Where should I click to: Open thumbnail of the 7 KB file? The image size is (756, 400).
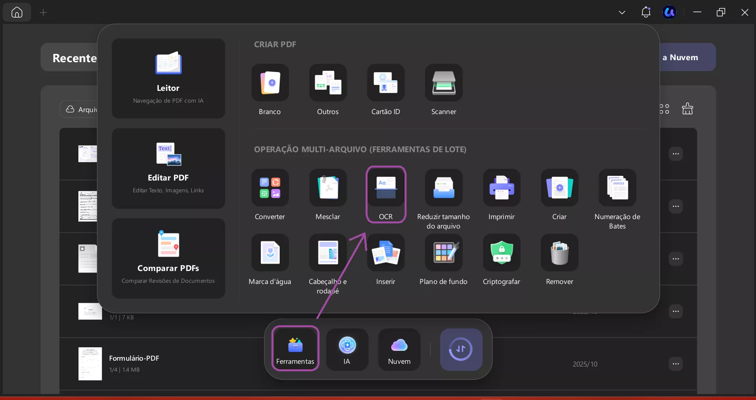coord(90,311)
